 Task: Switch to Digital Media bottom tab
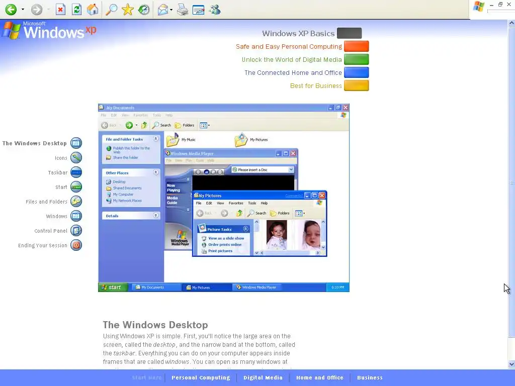pos(263,377)
